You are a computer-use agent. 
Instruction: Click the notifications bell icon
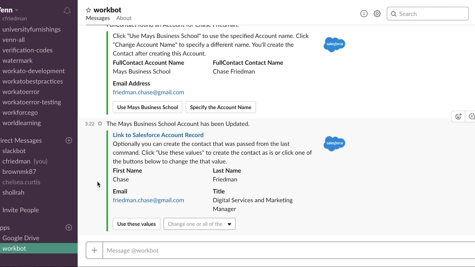click(x=67, y=10)
